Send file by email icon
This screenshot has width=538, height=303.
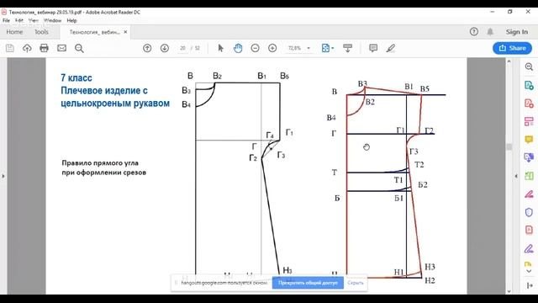point(61,48)
